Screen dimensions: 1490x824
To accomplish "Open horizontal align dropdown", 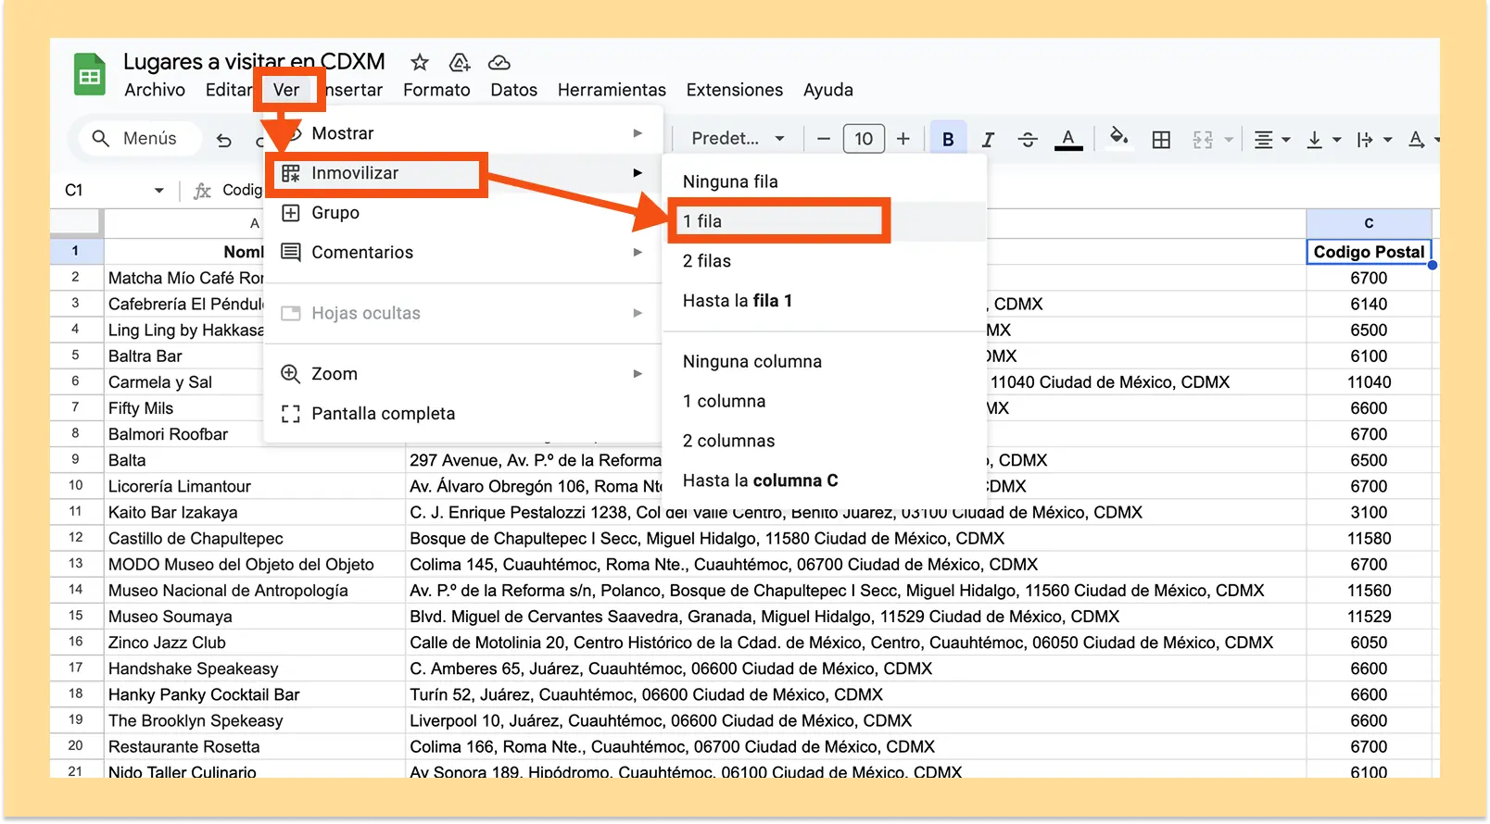I will (x=1271, y=140).
